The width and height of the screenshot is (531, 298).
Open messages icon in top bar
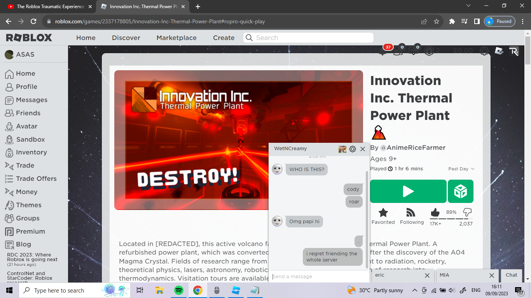413,51
